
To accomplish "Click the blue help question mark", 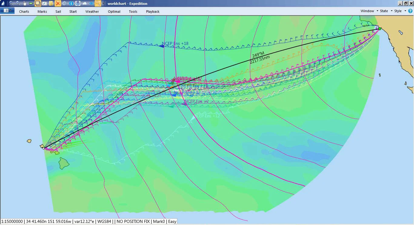I will [x=410, y=11].
